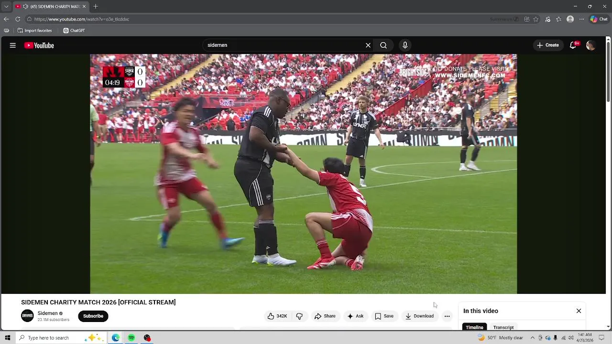
Task: Ask about this video
Action: pos(355,316)
